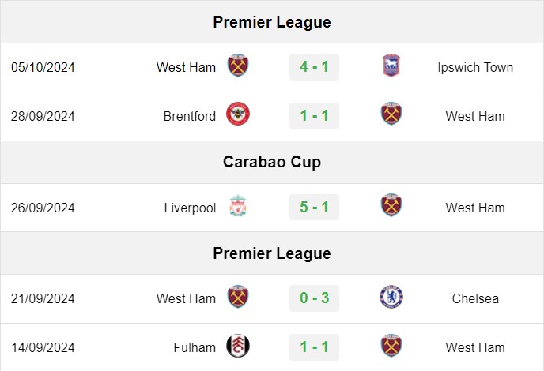
Task: Click West Ham crest in Fulham match
Action: coord(391,346)
